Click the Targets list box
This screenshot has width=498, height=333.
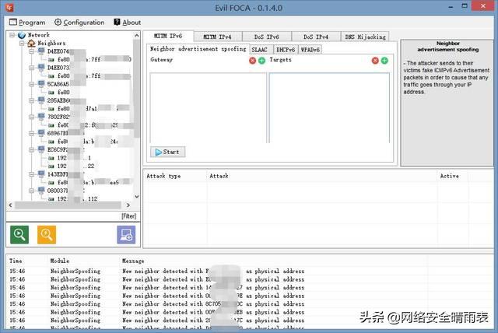tap(329, 108)
